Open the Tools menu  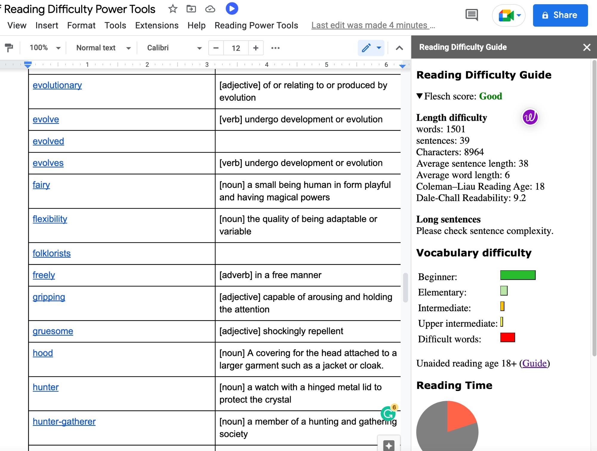115,25
